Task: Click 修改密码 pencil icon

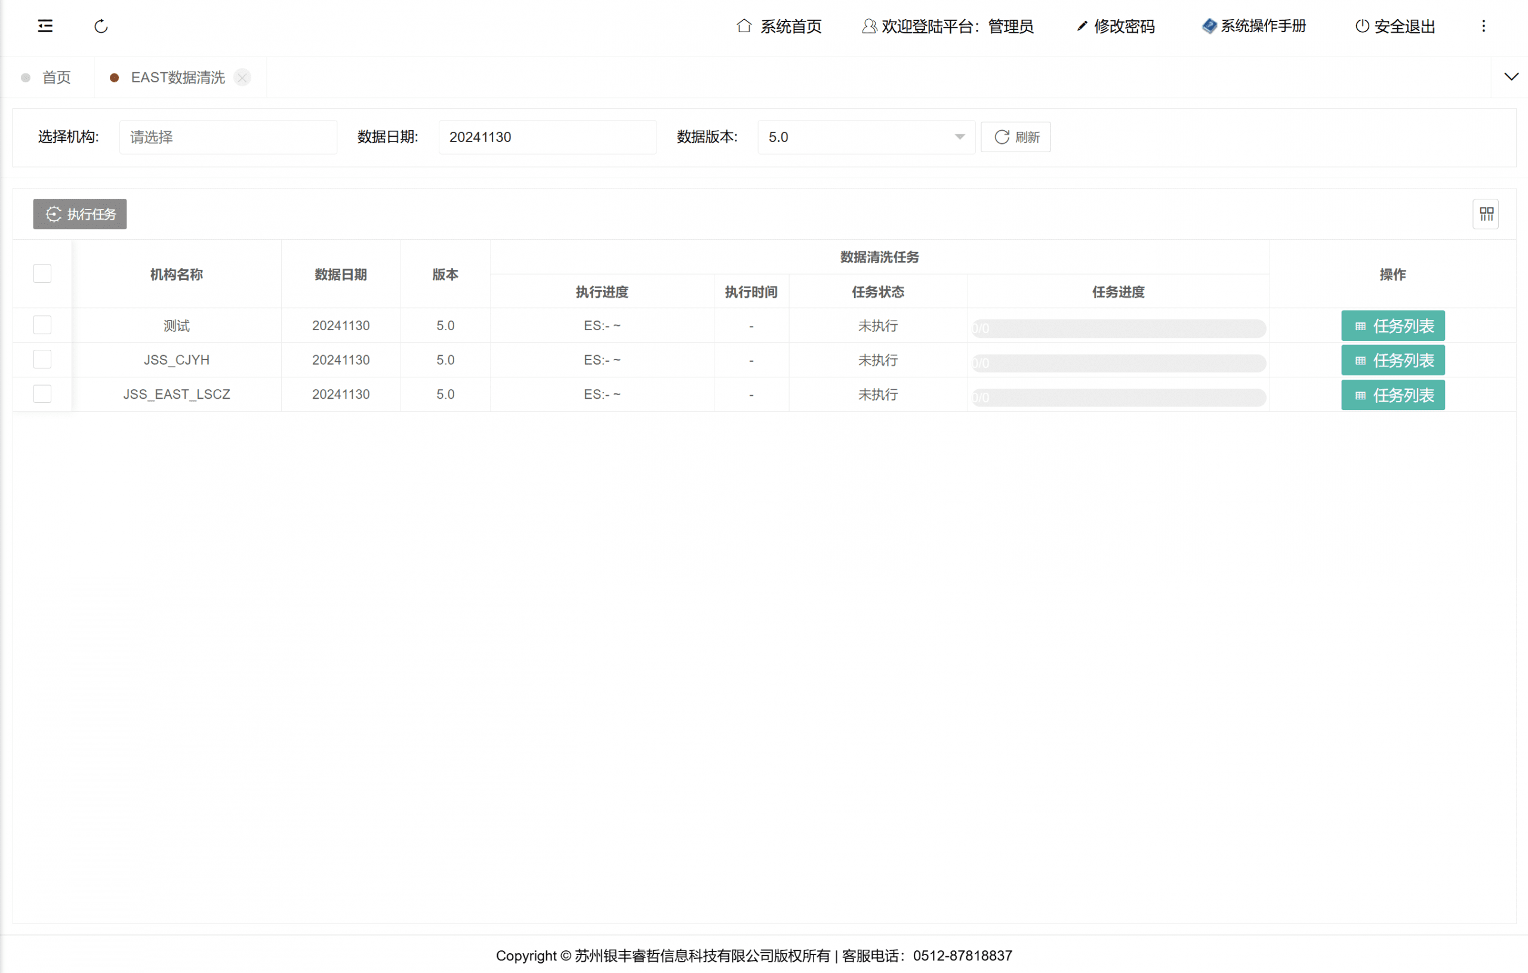Action: click(x=1082, y=26)
